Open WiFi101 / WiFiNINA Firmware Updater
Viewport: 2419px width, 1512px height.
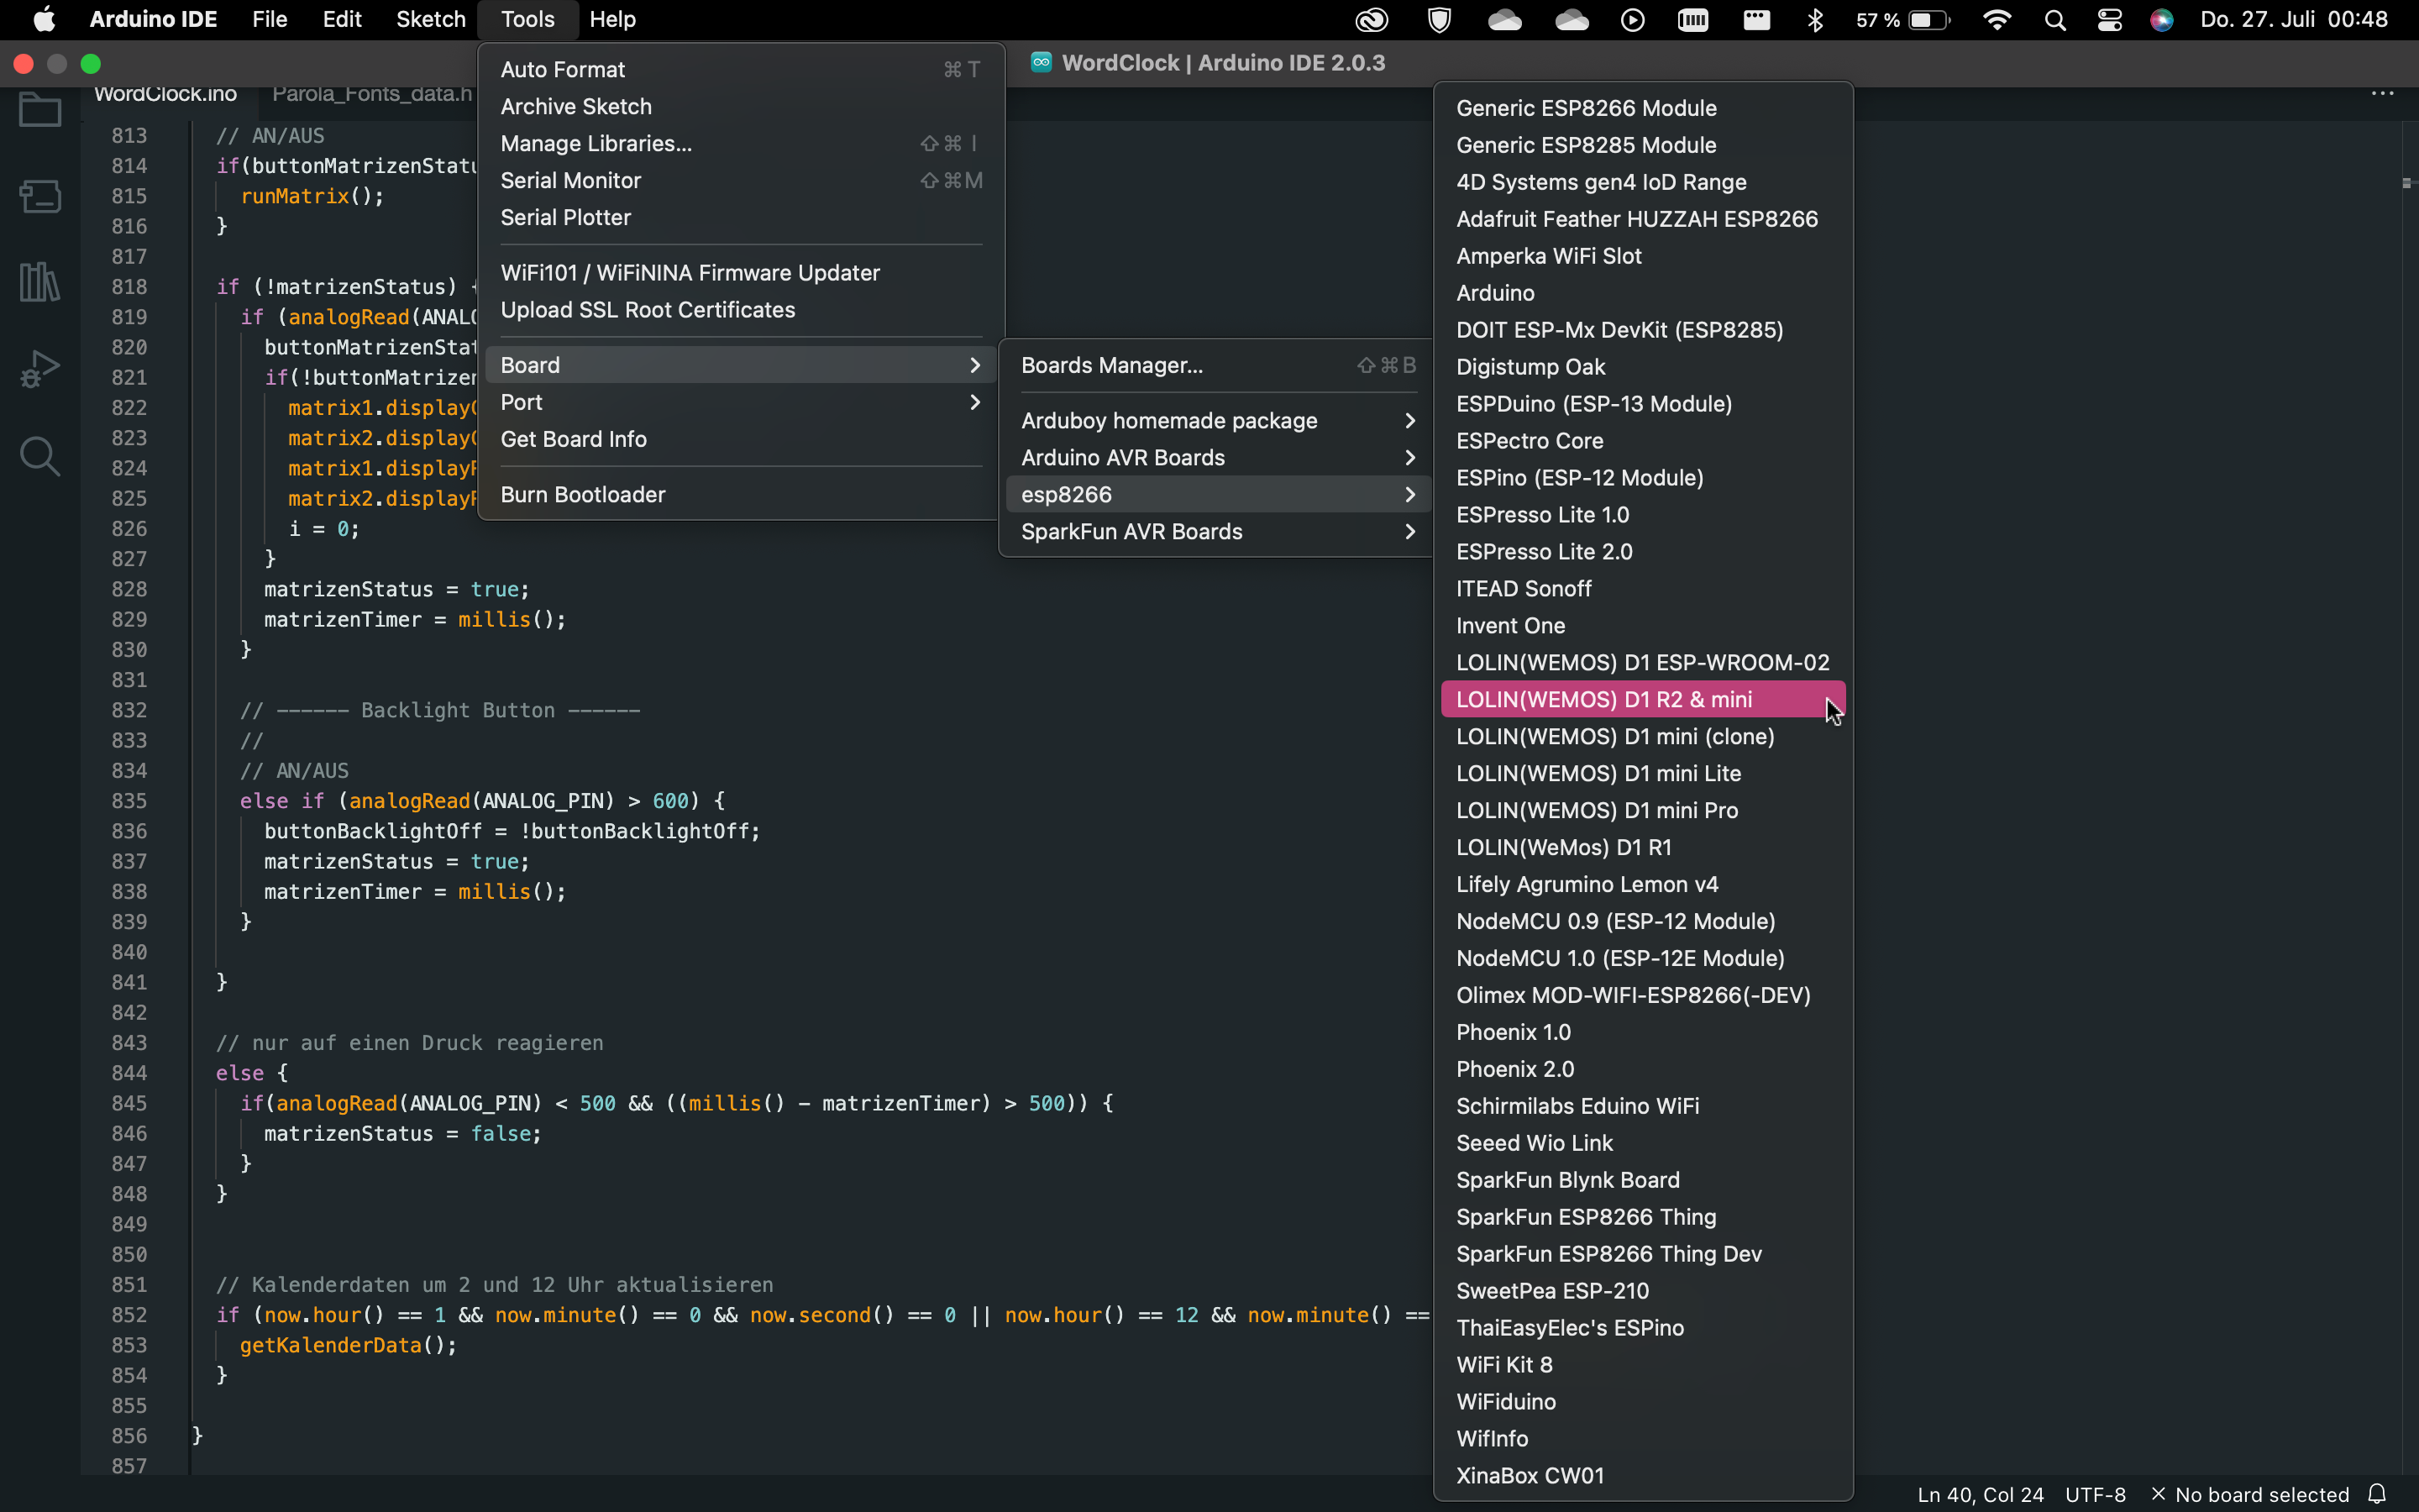tap(741, 272)
